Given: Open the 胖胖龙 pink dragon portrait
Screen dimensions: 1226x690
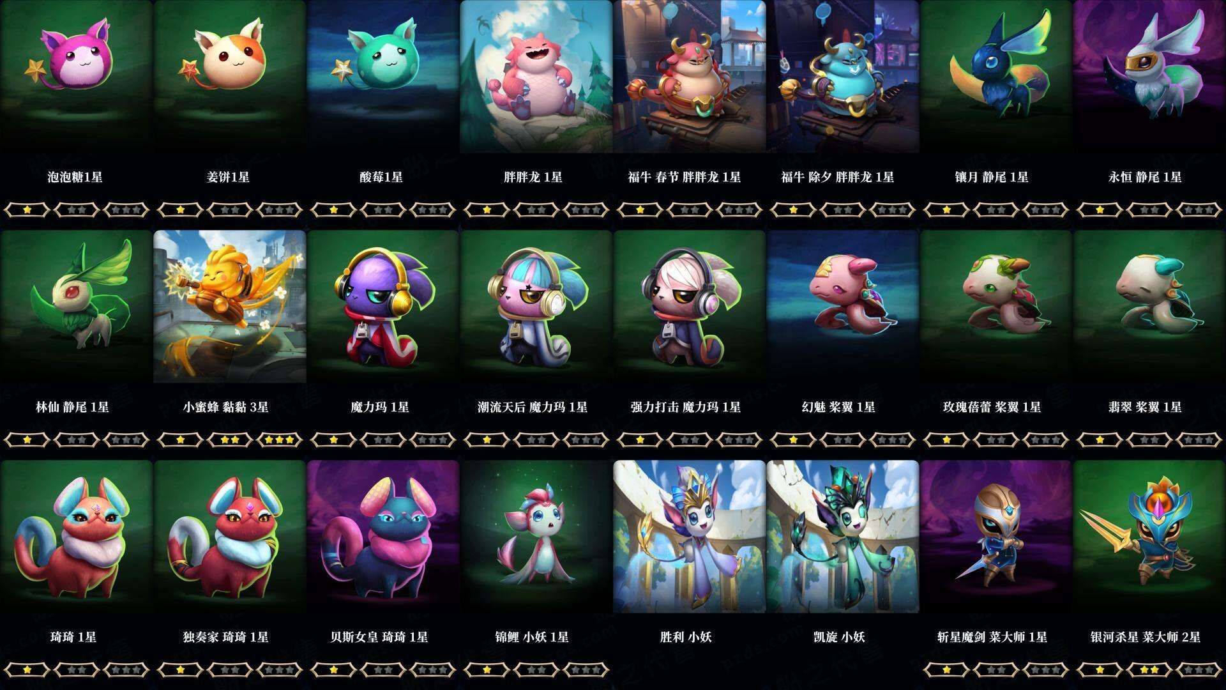Looking at the screenshot, I should click(x=536, y=77).
